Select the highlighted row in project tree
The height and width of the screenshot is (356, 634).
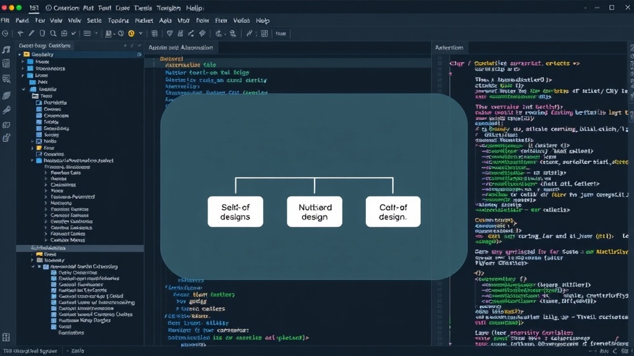click(x=80, y=248)
